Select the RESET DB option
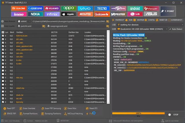The image size is (185, 123). point(162,20)
